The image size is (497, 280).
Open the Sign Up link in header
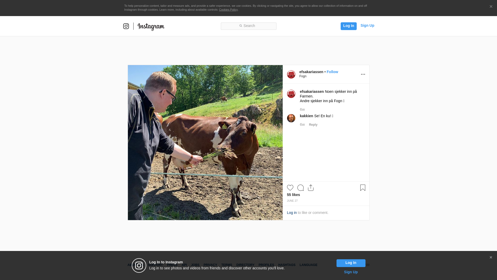pos(367,25)
